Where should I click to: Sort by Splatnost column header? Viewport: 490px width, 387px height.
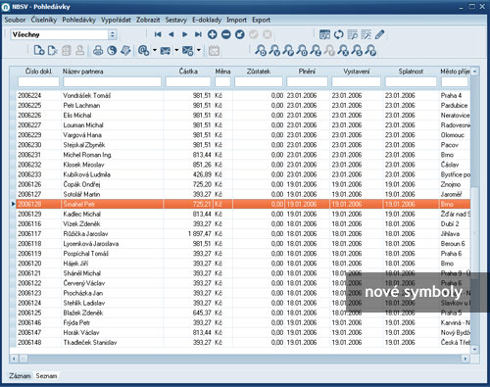tap(411, 72)
